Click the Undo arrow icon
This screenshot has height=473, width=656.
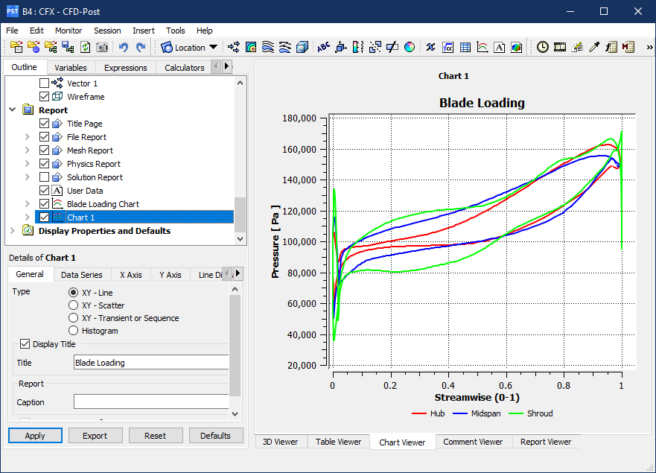pos(123,47)
